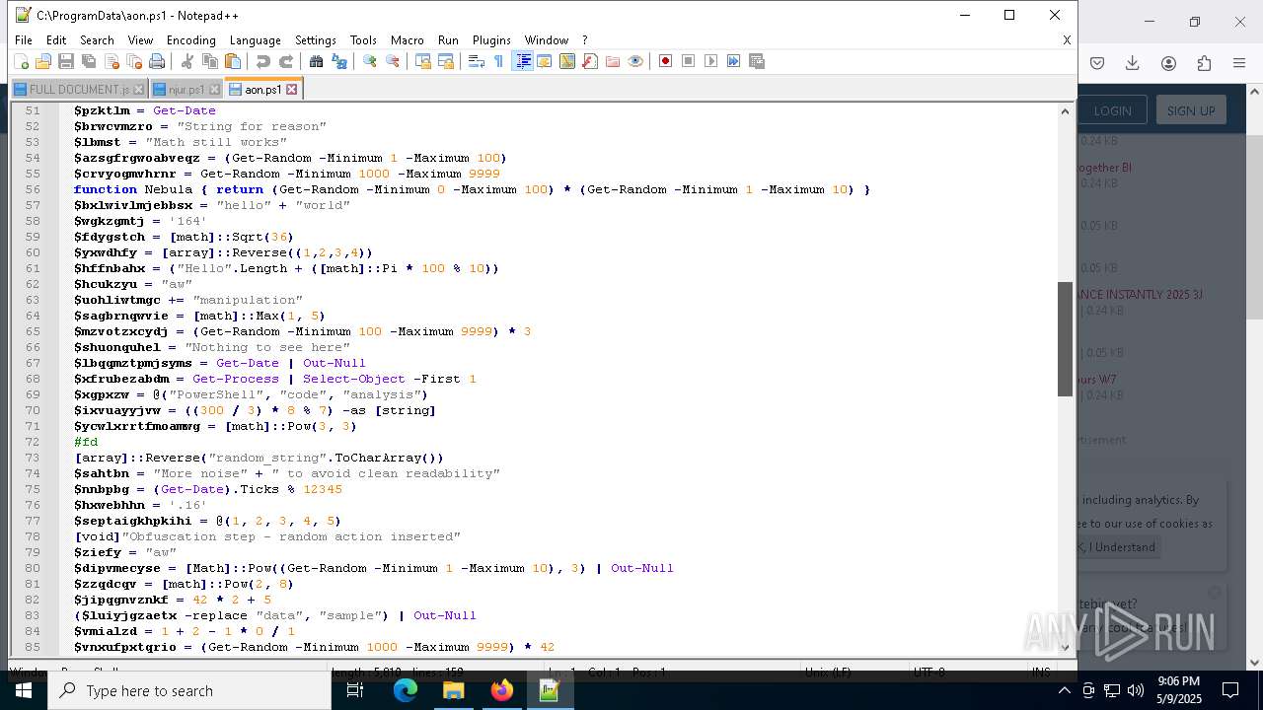This screenshot has width=1263, height=710.
Task: Close the FULL DOCUMENT.js tab
Action: pyautogui.click(x=138, y=90)
